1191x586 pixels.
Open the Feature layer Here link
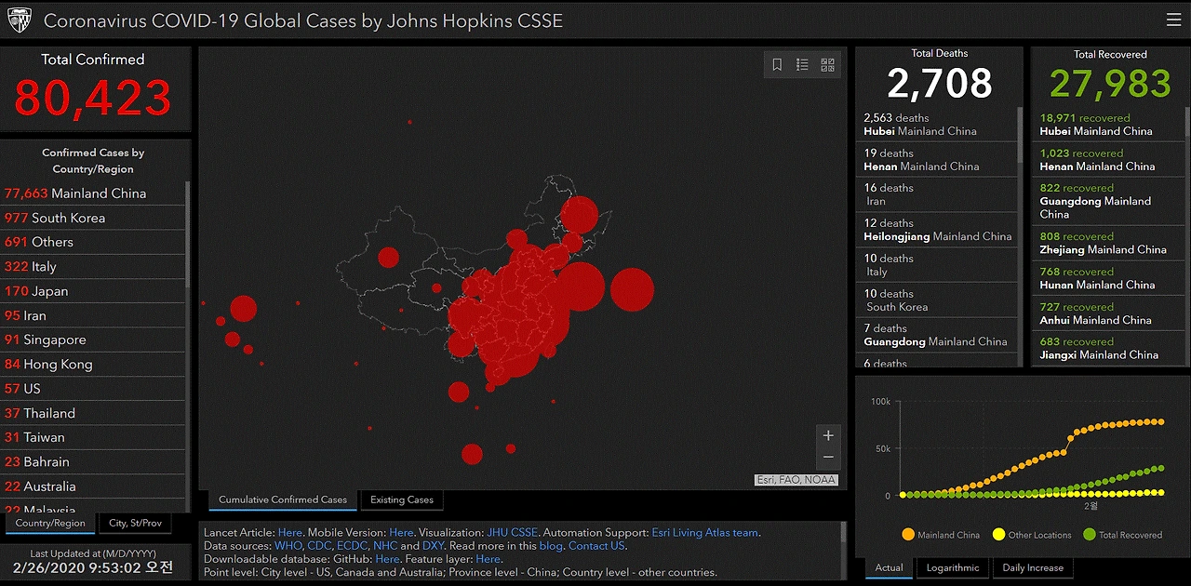[x=488, y=559]
